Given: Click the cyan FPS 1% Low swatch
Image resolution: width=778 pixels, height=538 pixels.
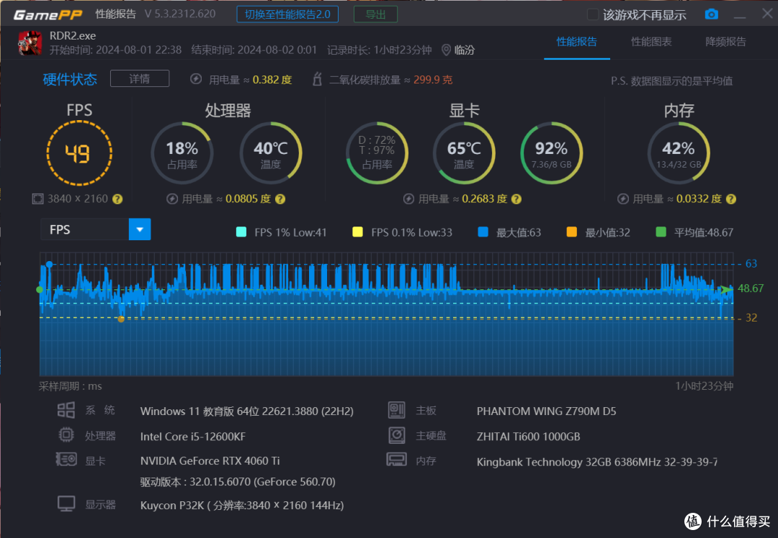Looking at the screenshot, I should click(x=241, y=232).
